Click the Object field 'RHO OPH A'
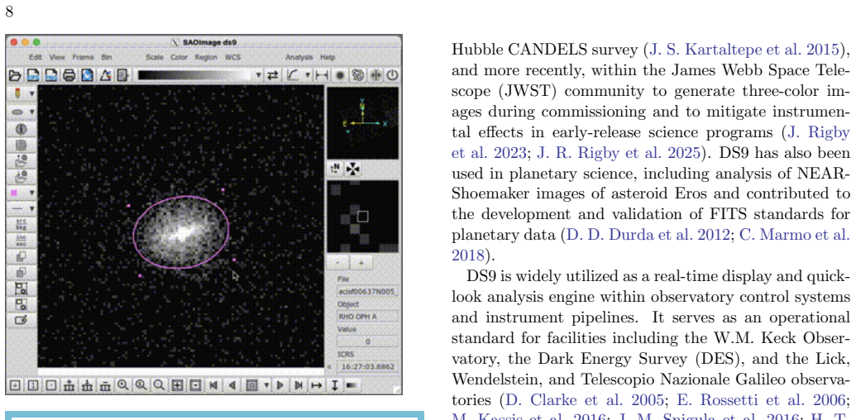 click(x=368, y=317)
